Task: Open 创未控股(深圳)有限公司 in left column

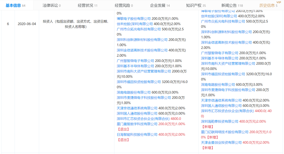Action: [135, 24]
